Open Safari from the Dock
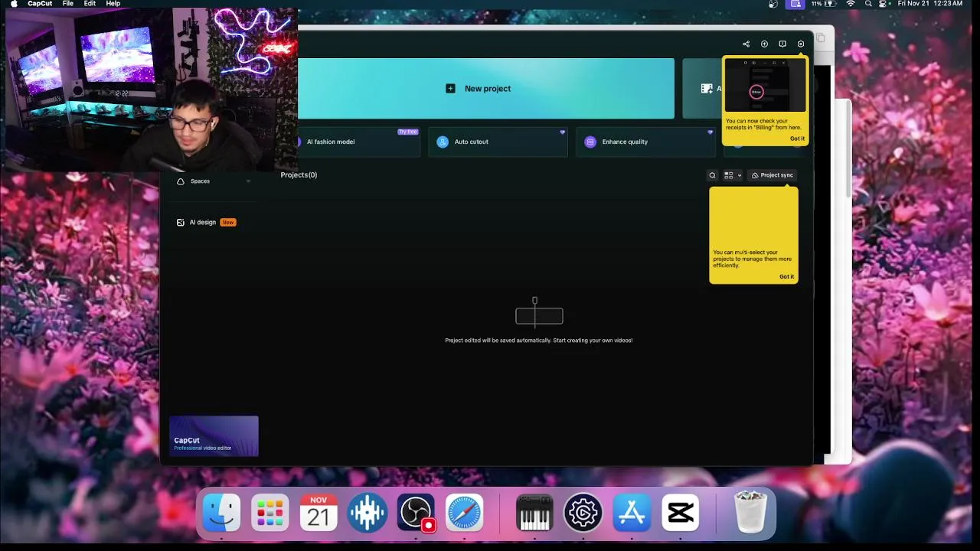980x551 pixels. 465,513
